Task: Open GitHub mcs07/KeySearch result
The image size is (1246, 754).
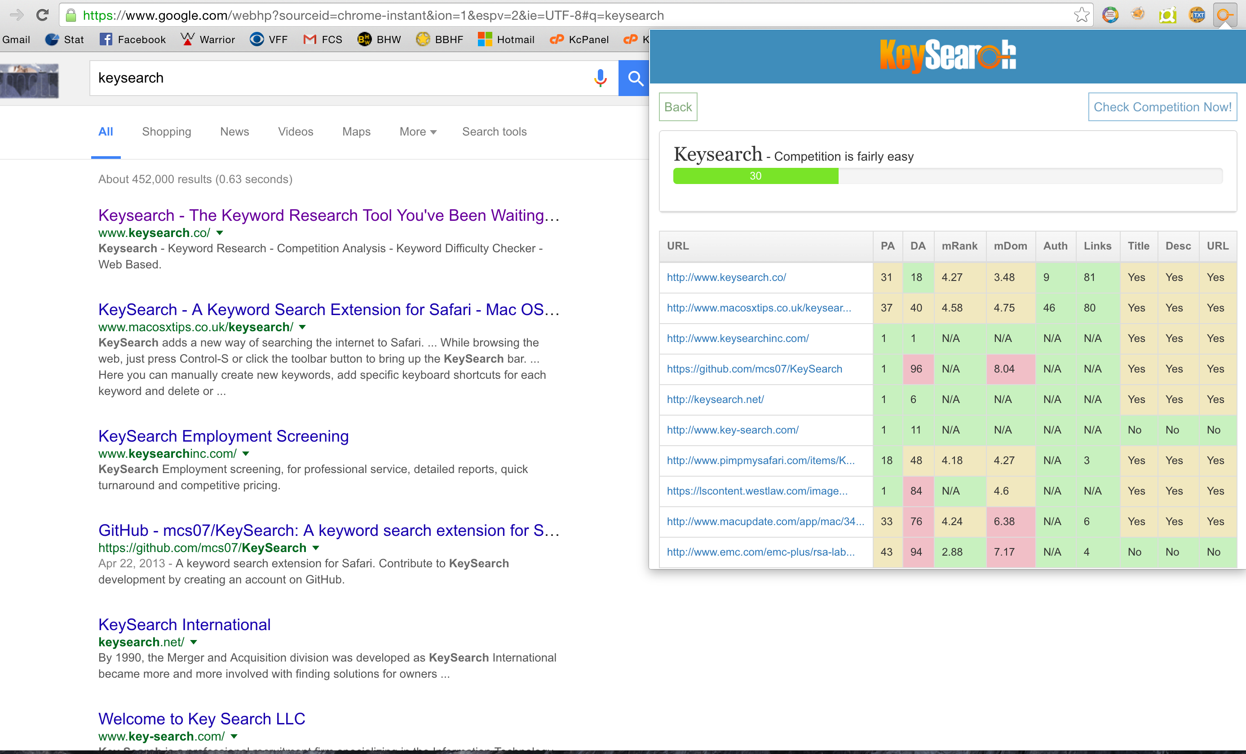Action: pyautogui.click(x=329, y=530)
